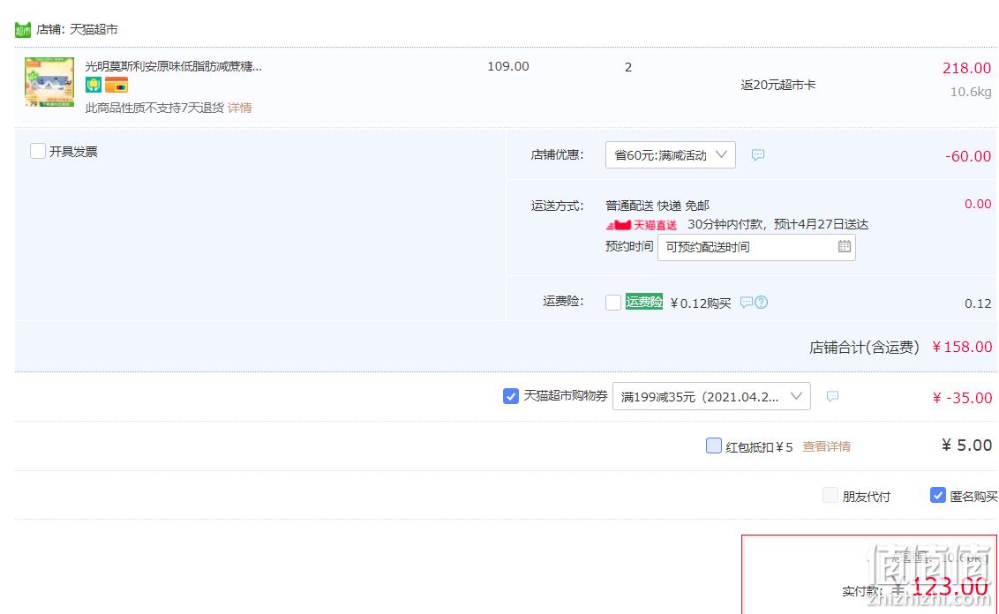Uncheck the 匿名购买 checkbox
This screenshot has width=999, height=614.
click(938, 495)
